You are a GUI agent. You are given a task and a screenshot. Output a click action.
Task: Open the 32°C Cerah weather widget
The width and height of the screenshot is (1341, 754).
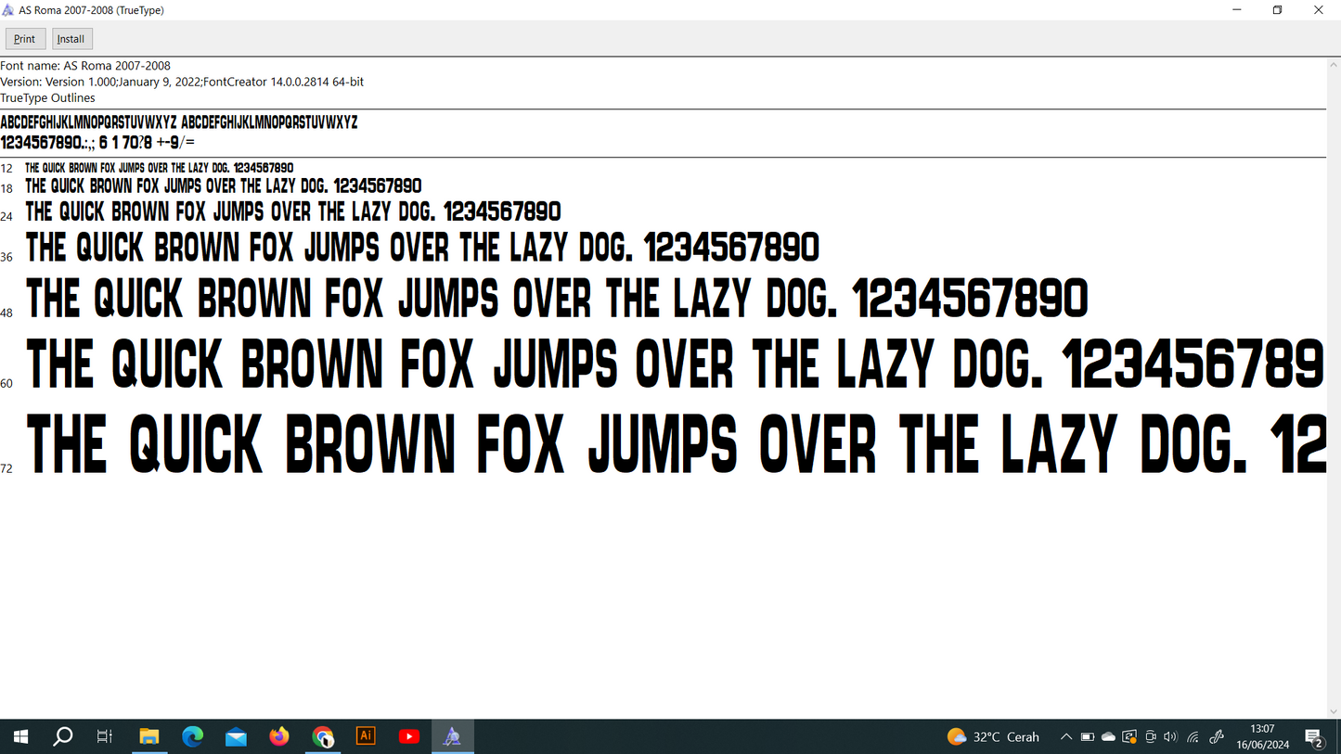pyautogui.click(x=994, y=737)
